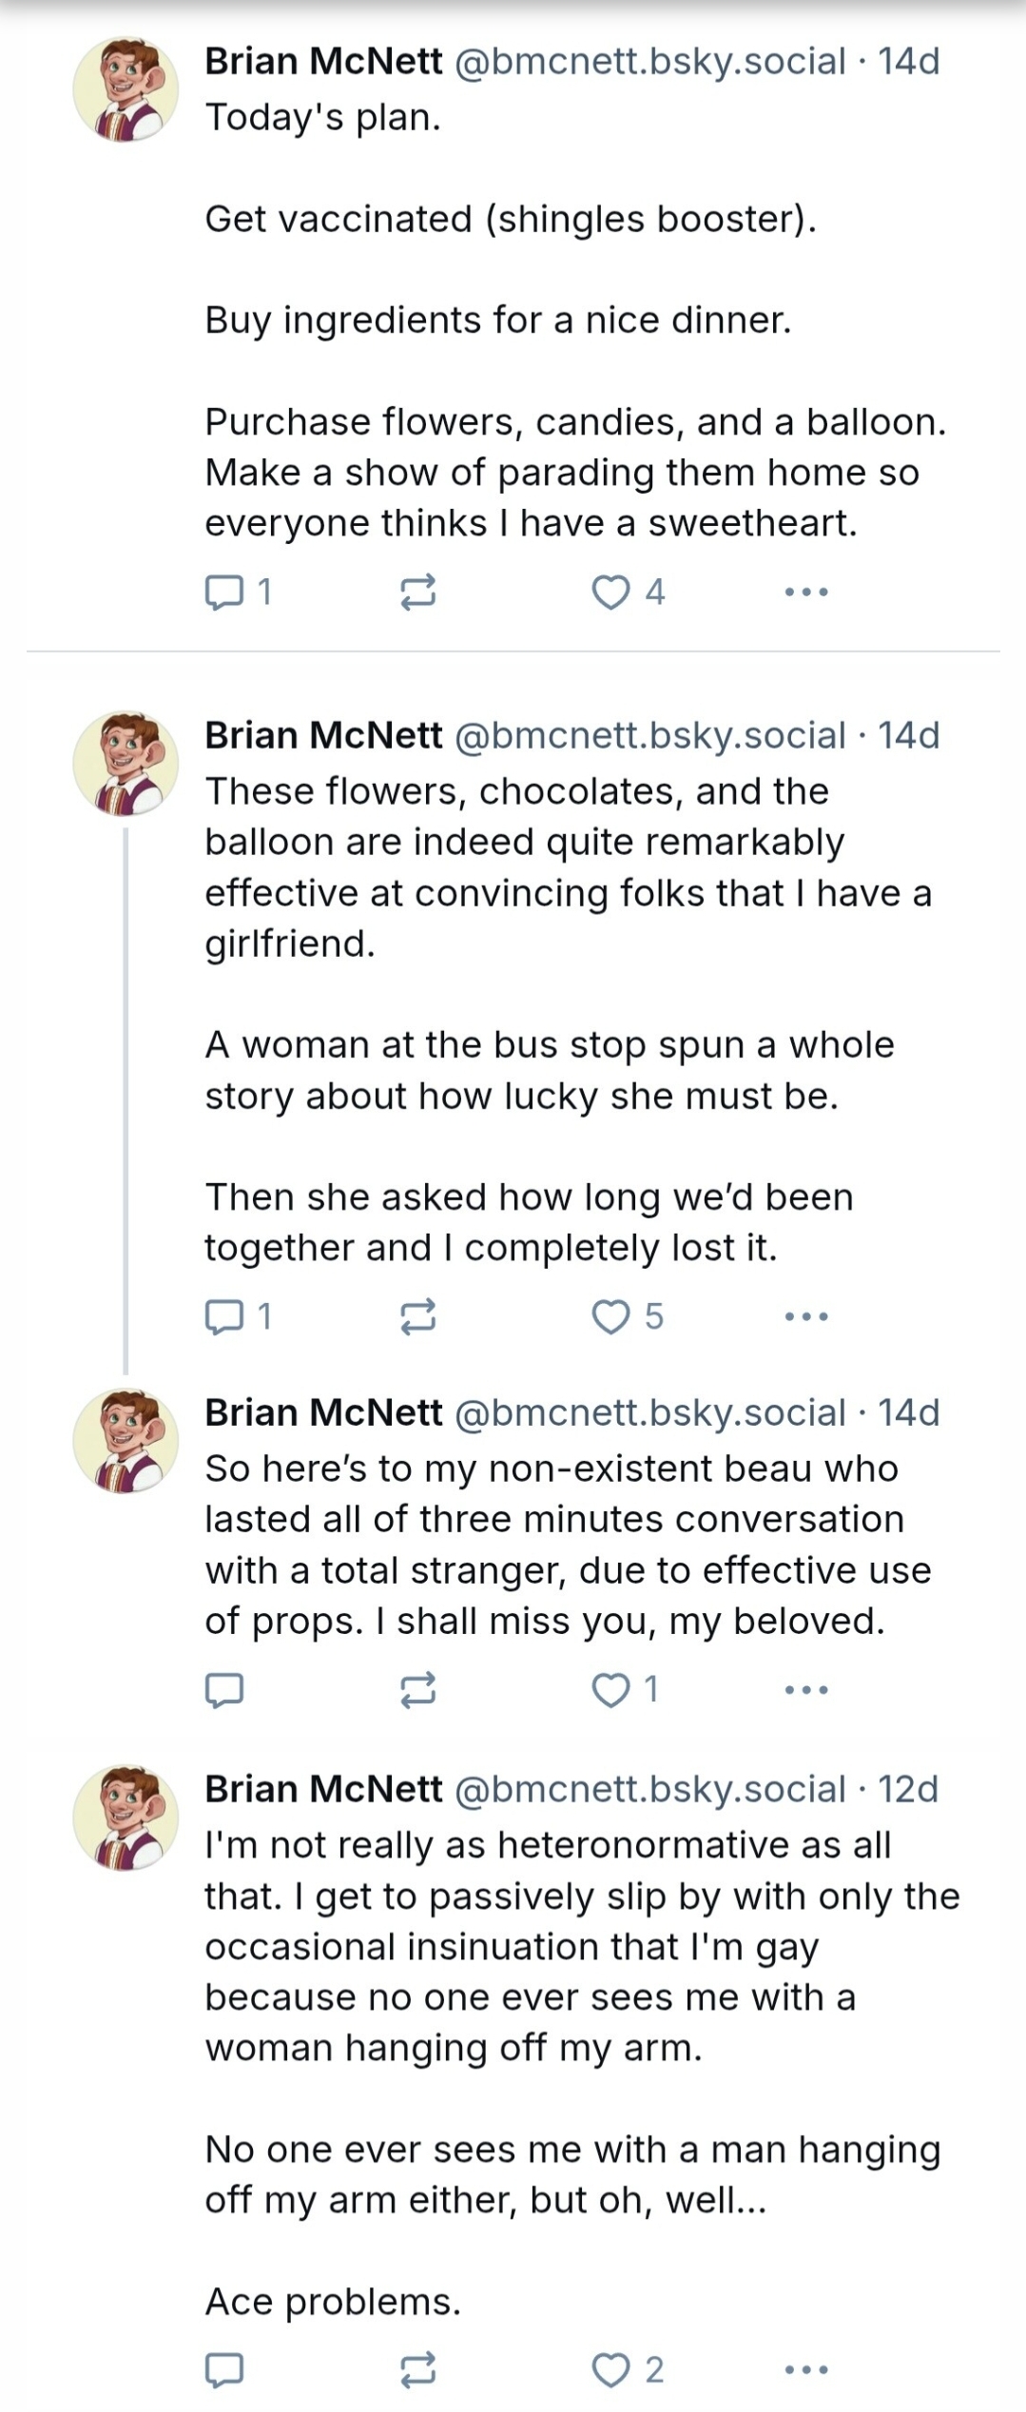Reply to the "Ace problems" post
Screen dimensions: 1026x2412
click(x=225, y=2370)
